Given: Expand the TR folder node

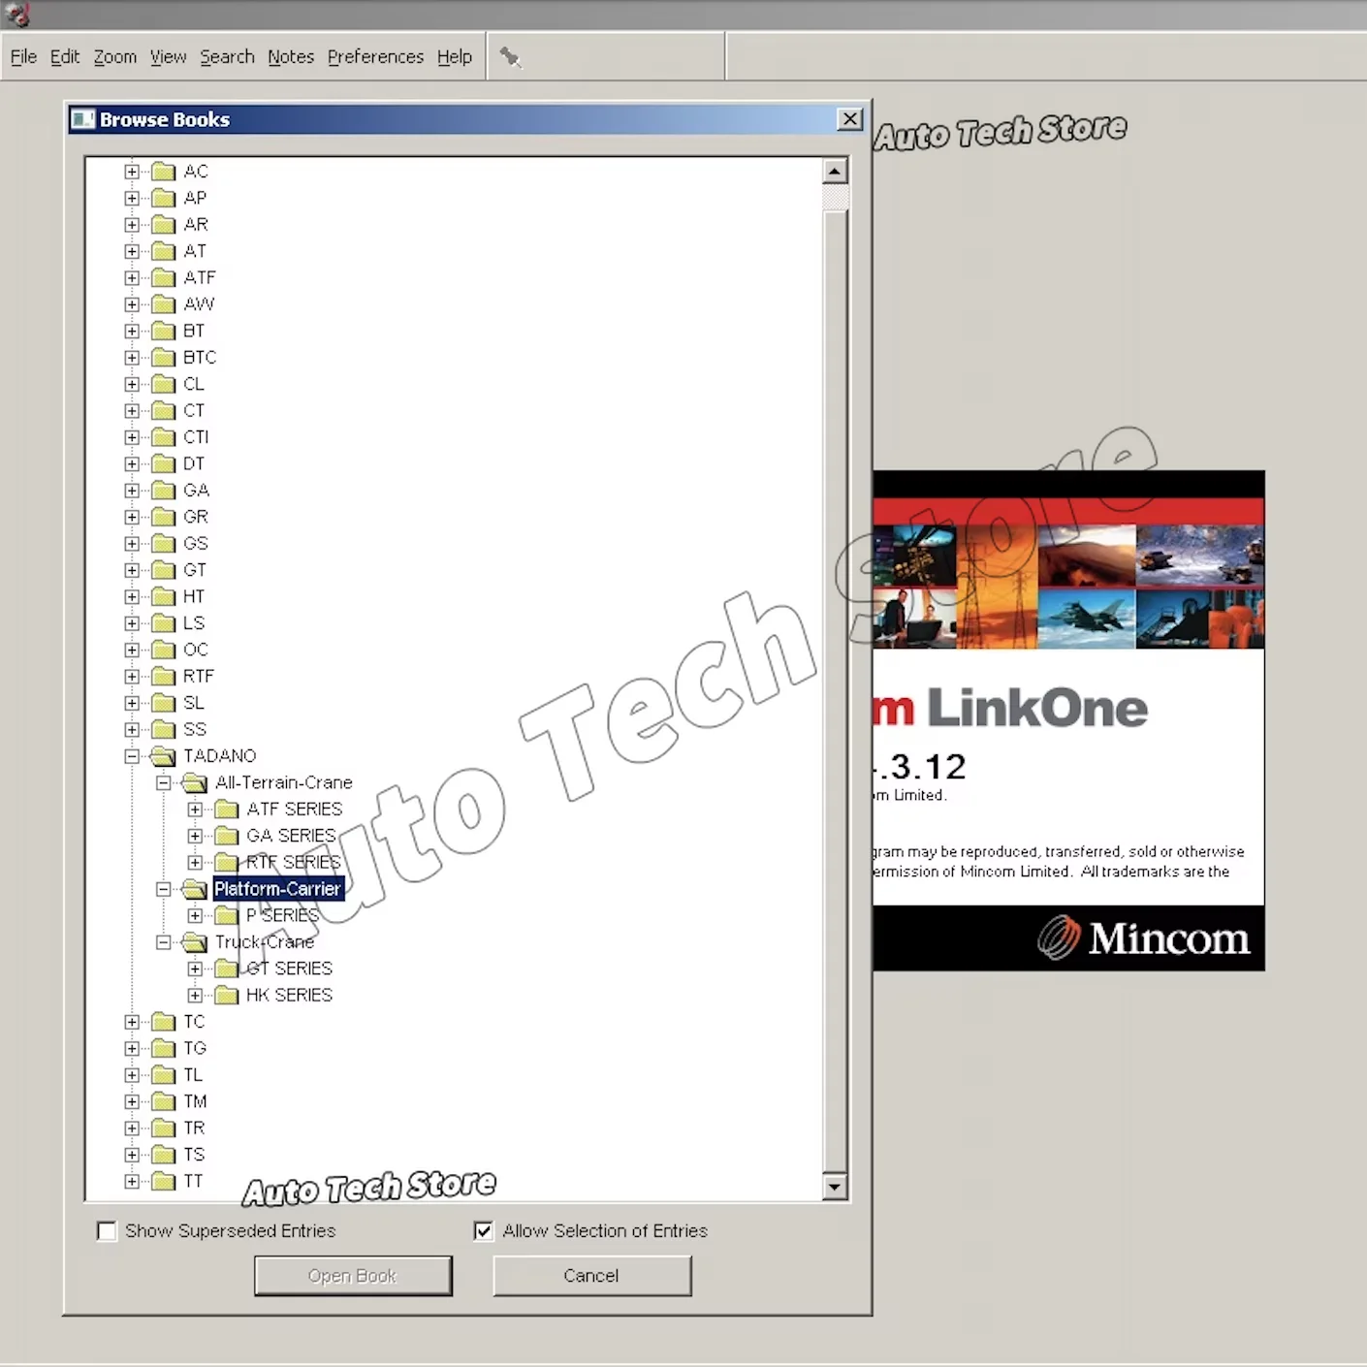Looking at the screenshot, I should 132,1129.
